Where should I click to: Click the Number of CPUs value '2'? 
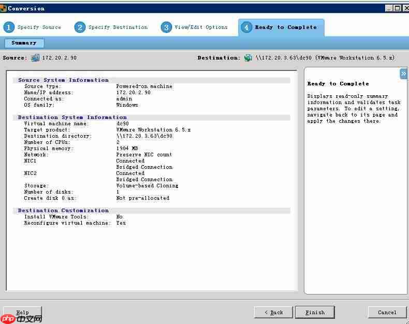[118, 142]
